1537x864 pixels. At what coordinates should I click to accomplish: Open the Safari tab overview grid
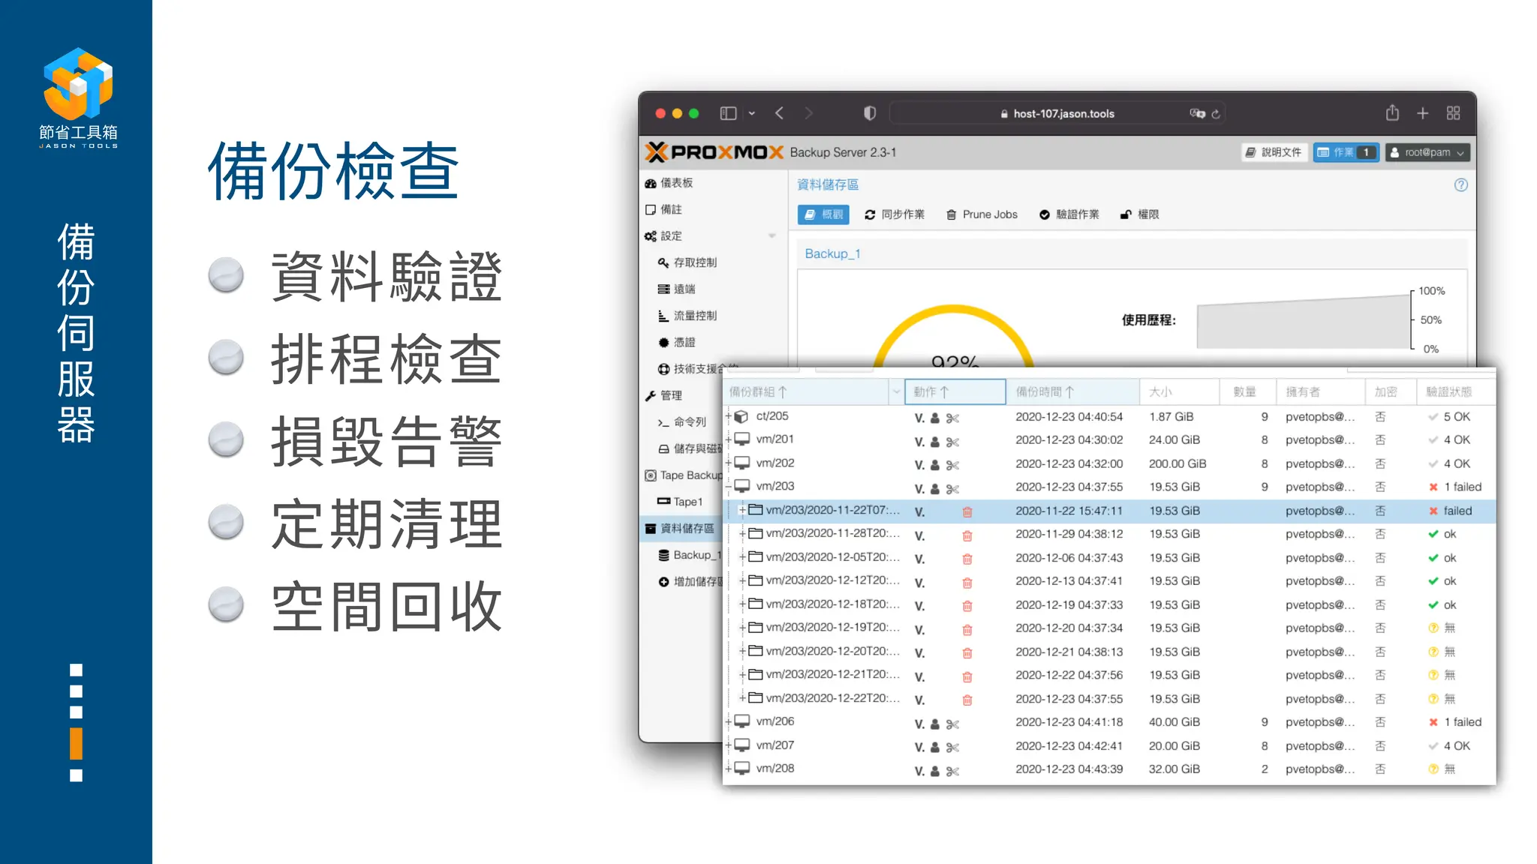[1453, 113]
